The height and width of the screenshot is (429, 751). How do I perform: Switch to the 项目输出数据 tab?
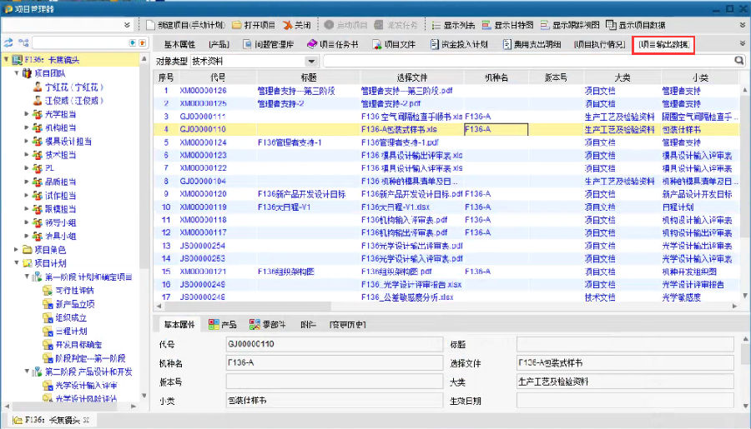coord(664,43)
